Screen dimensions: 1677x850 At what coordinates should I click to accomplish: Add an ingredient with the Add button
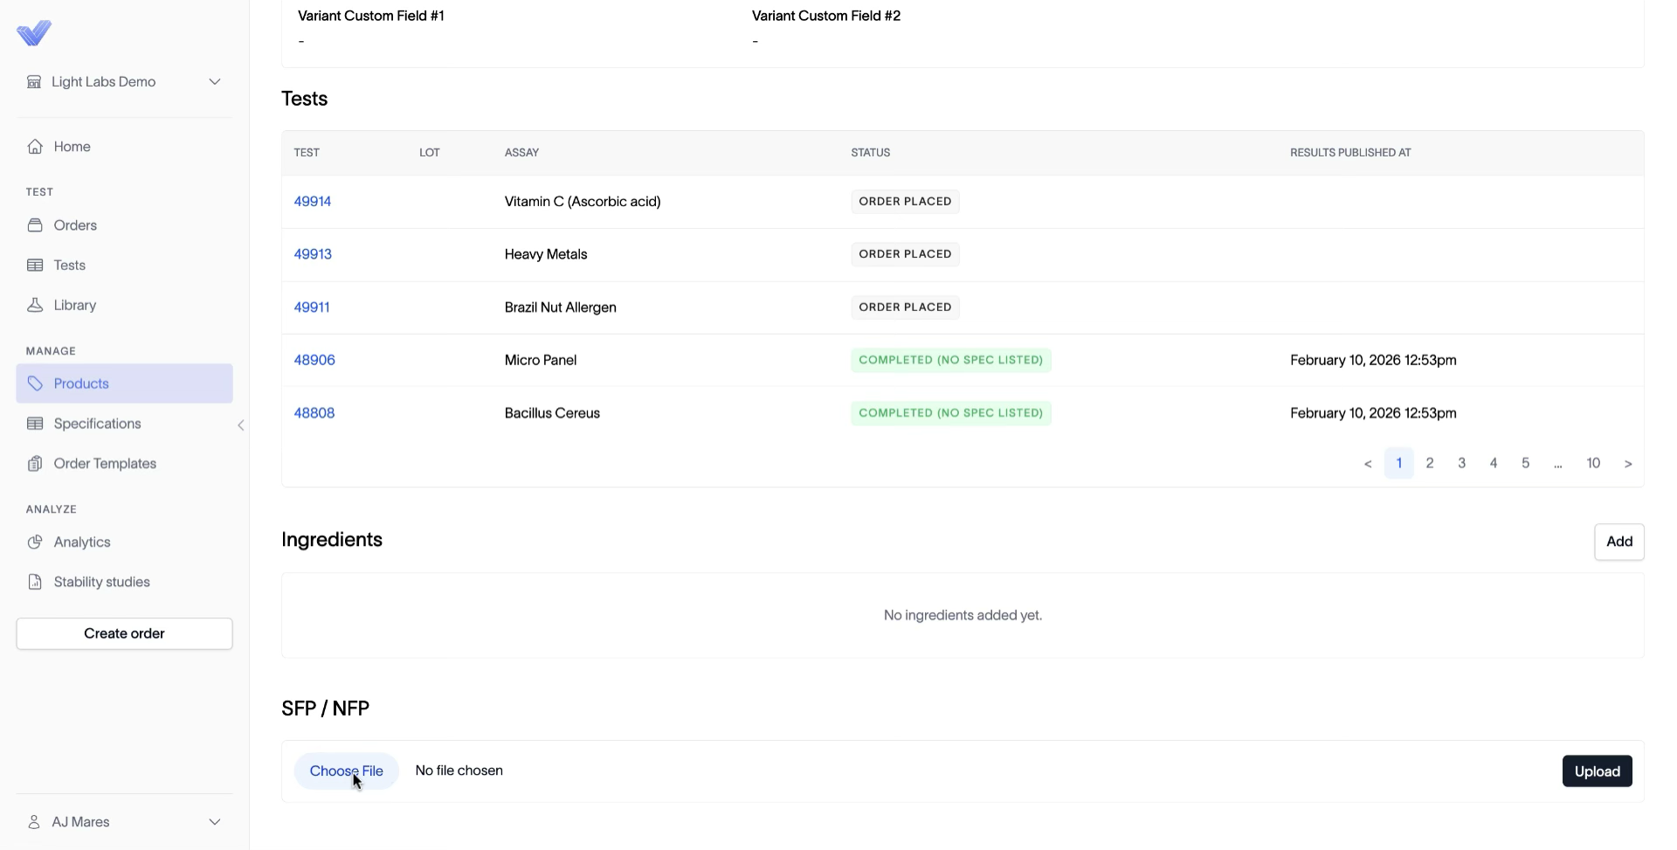(x=1618, y=542)
